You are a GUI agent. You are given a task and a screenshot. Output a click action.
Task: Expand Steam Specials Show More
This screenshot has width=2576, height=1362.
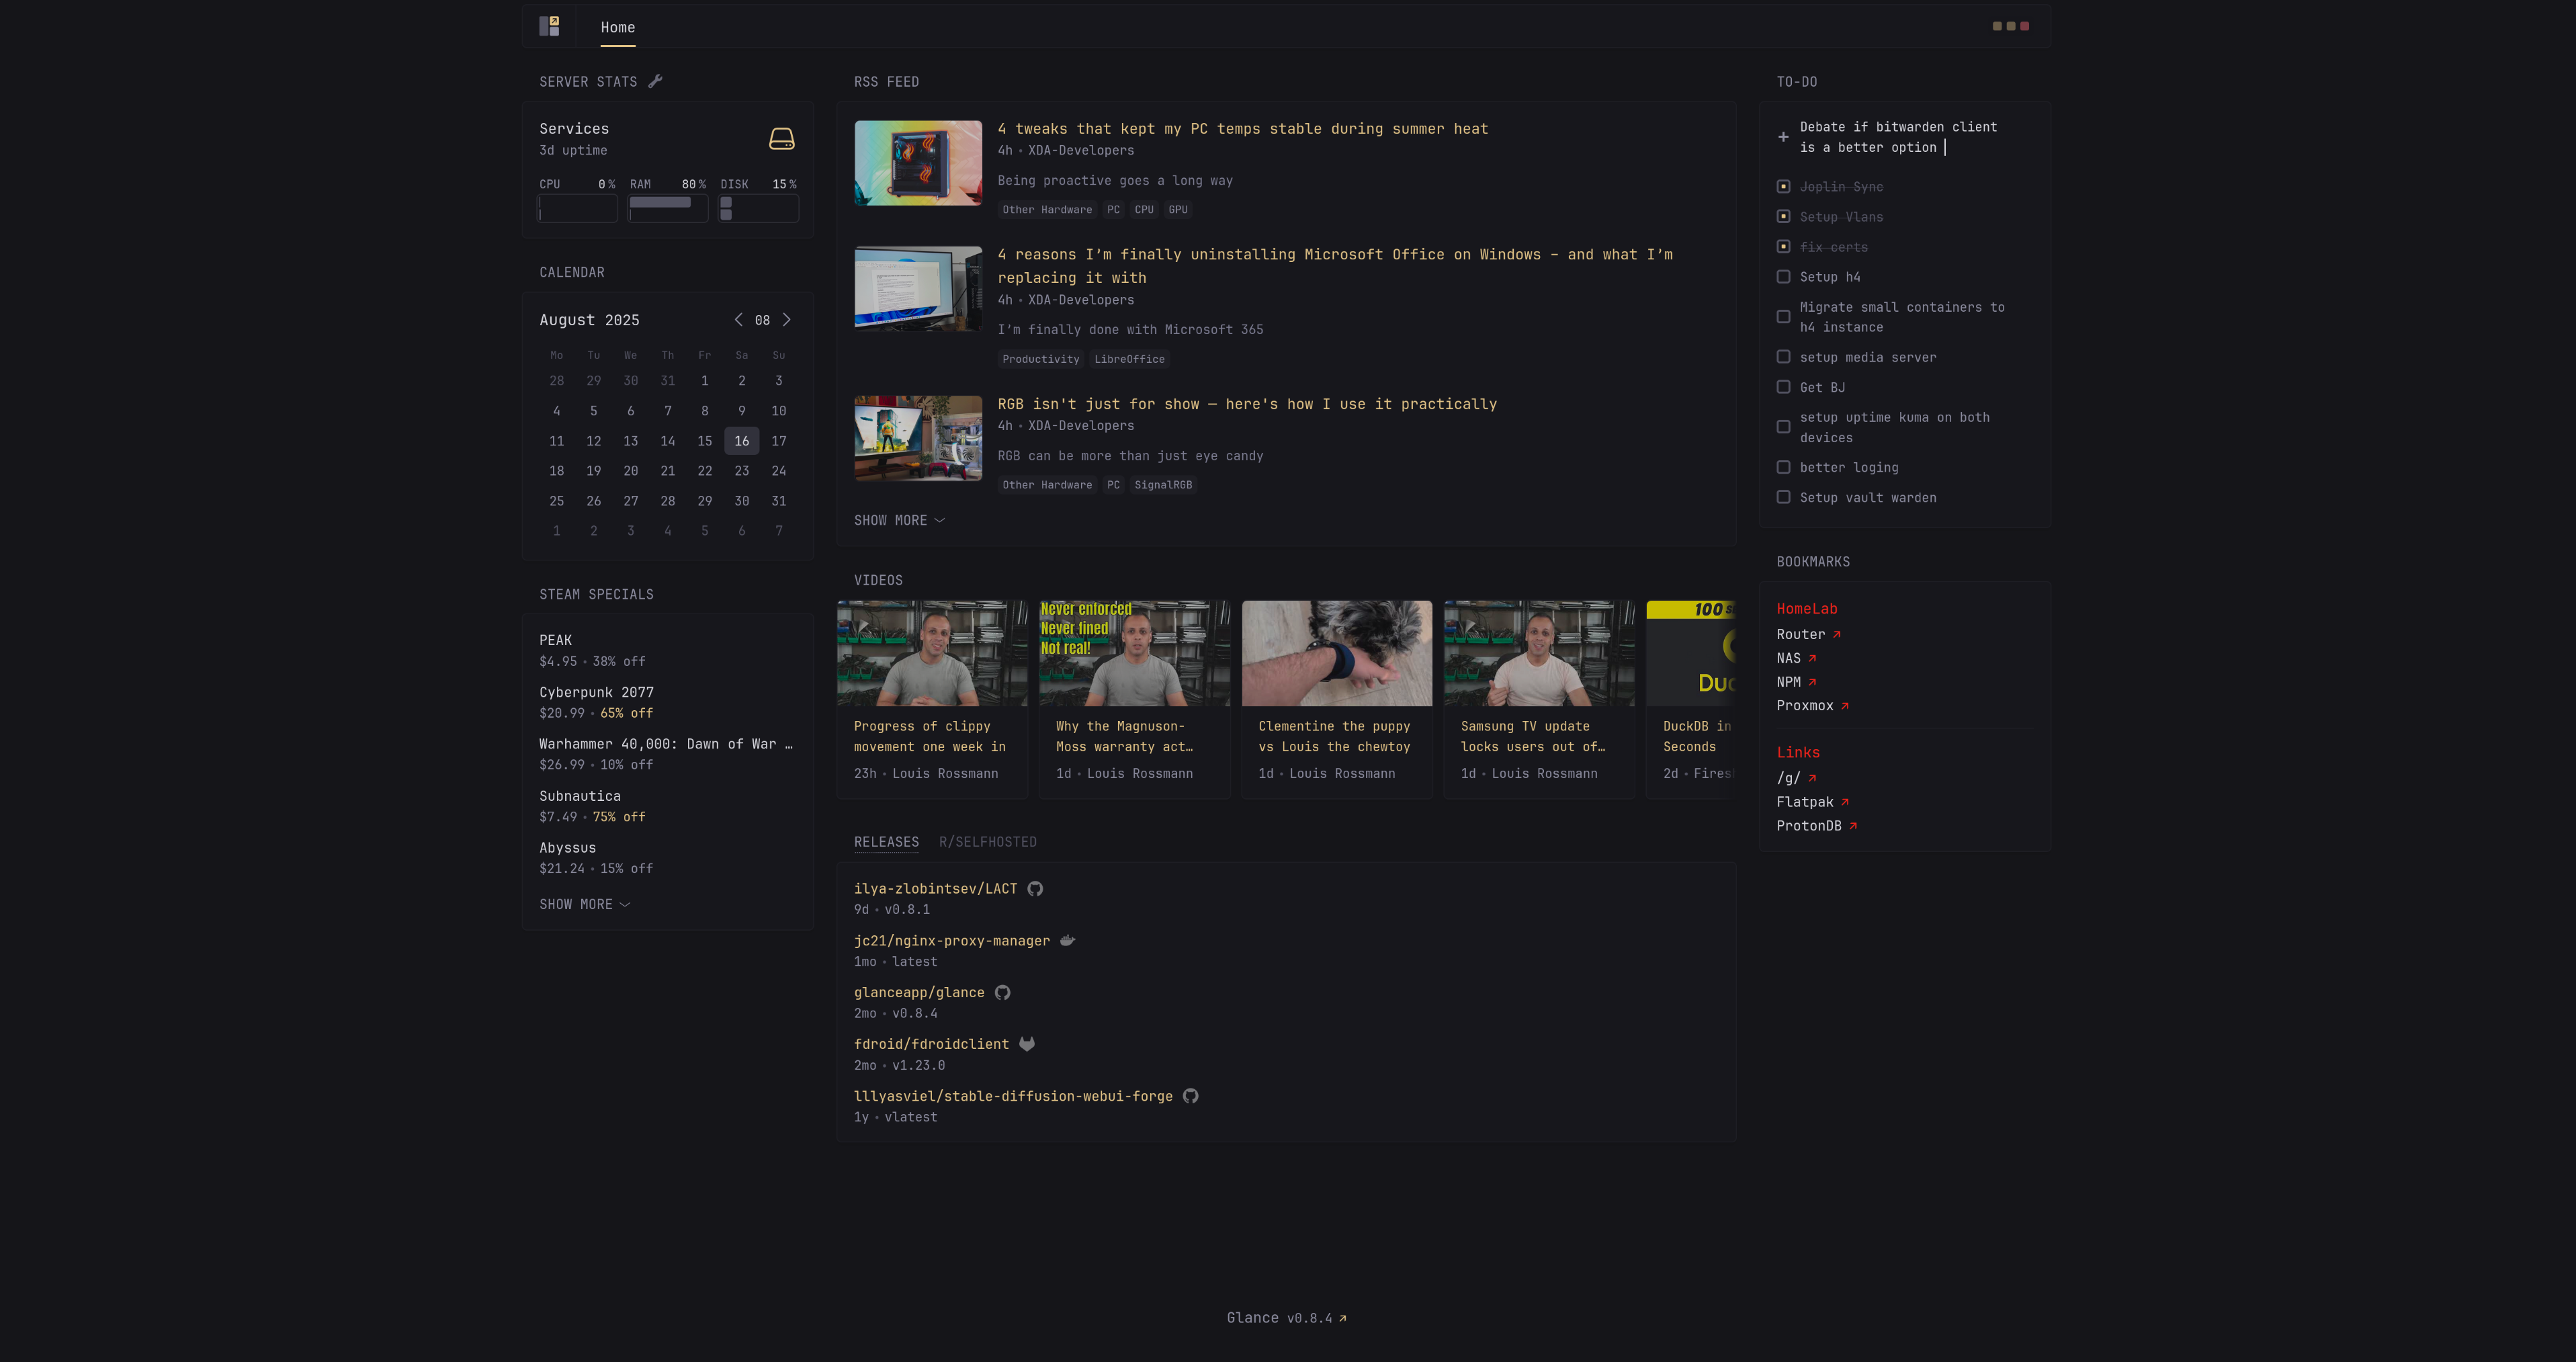point(584,904)
